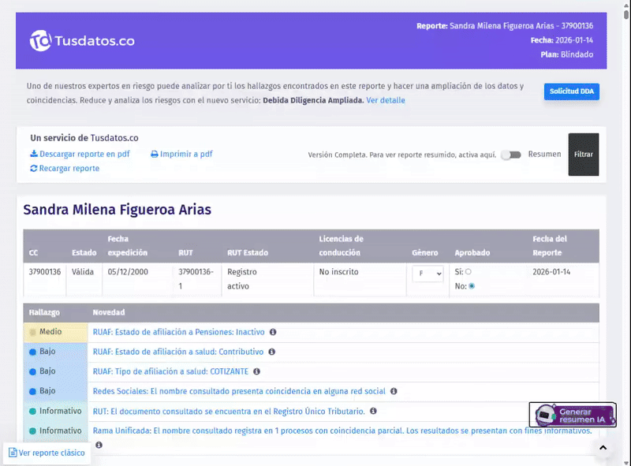This screenshot has height=466, width=631.
Task: Click the scroll-to-top chevron button
Action: click(603, 448)
